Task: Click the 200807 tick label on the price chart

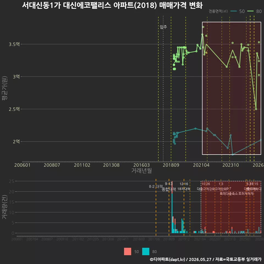Action: coord(52,165)
